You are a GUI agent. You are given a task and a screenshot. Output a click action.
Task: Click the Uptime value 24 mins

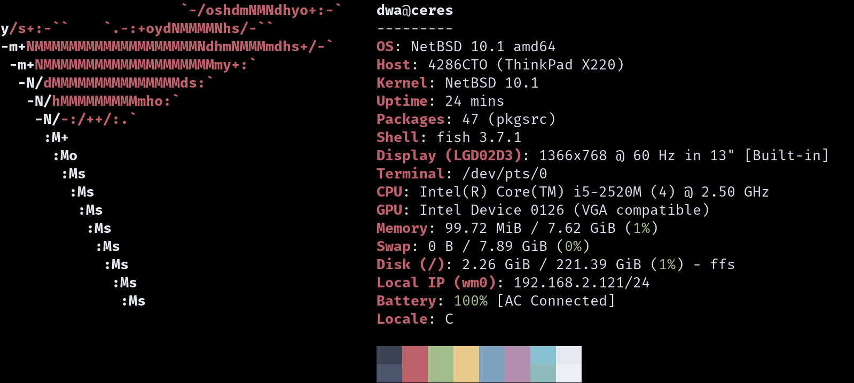click(475, 101)
